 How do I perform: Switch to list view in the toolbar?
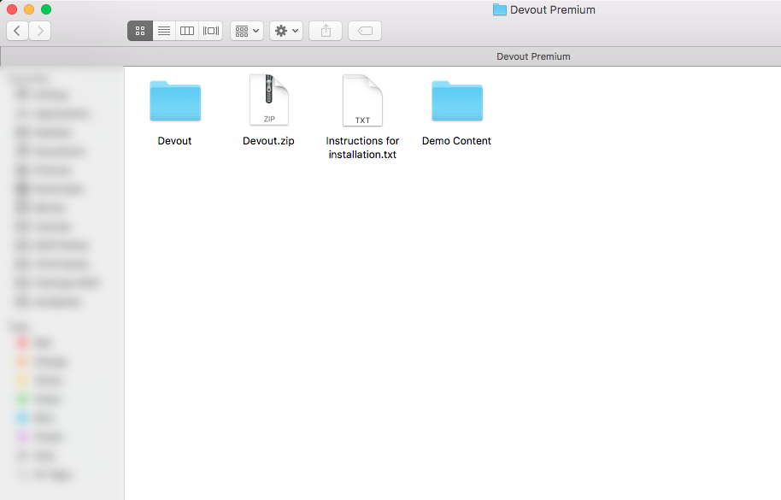(x=163, y=30)
